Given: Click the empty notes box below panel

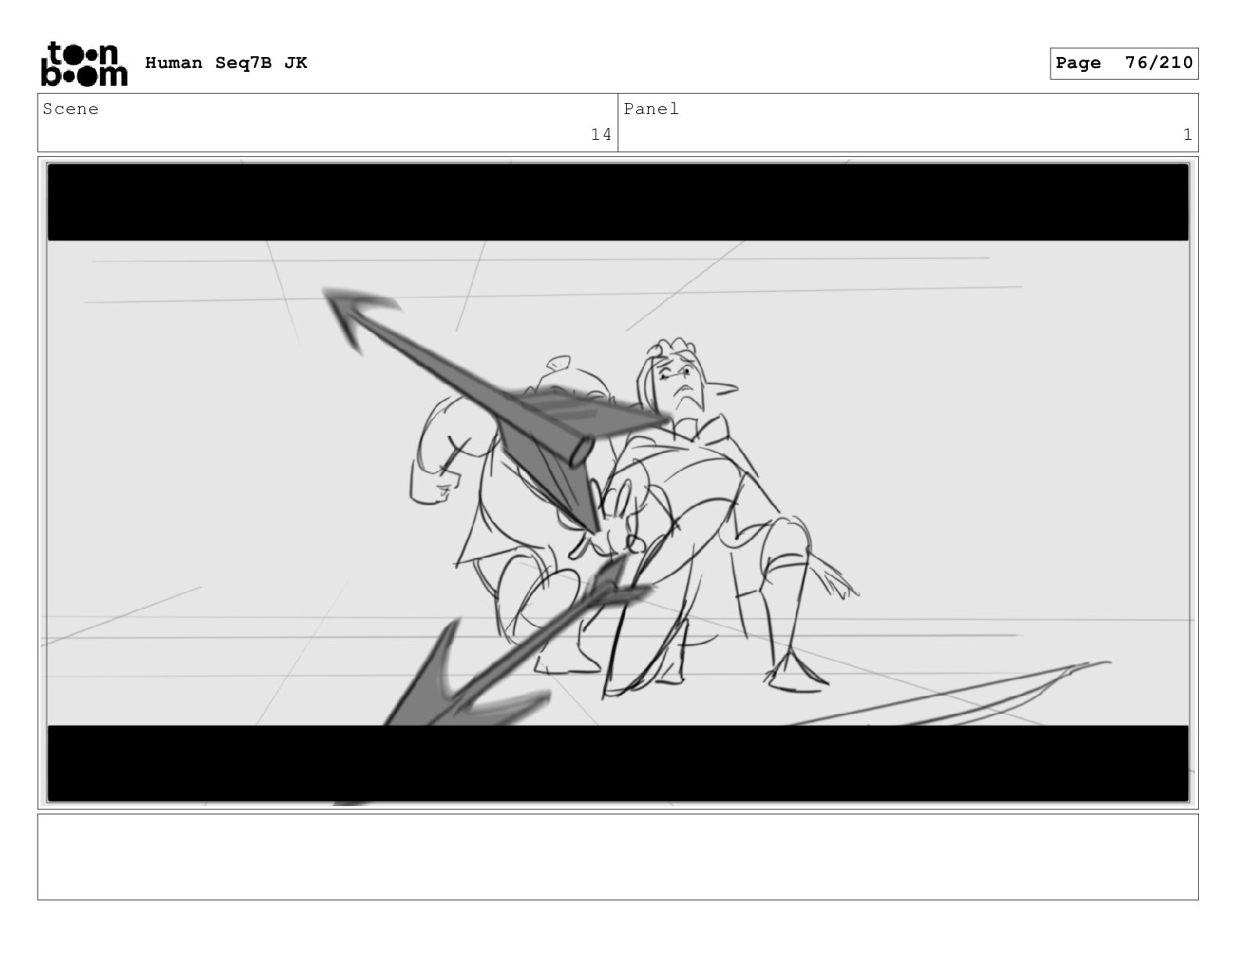Looking at the screenshot, I should pyautogui.click(x=618, y=857).
